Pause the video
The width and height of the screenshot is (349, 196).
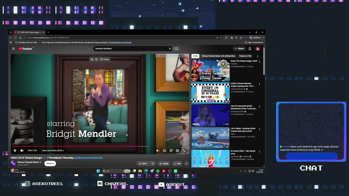coord(15,151)
